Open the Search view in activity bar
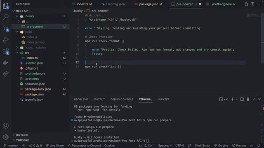This screenshot has height=148, width=264. 6,17
